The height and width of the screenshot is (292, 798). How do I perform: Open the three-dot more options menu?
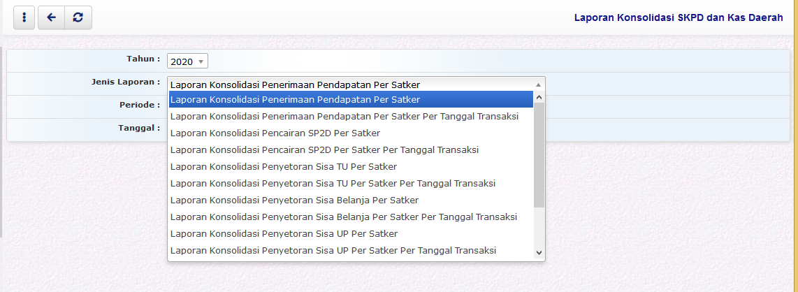pyautogui.click(x=24, y=18)
